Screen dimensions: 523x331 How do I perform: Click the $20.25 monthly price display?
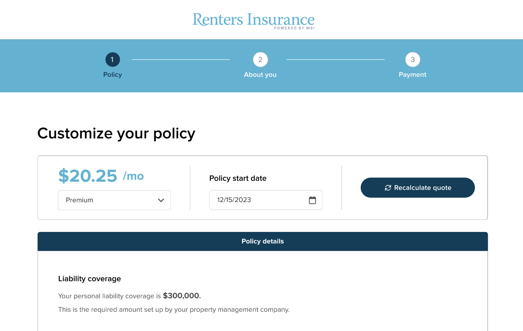(x=88, y=176)
